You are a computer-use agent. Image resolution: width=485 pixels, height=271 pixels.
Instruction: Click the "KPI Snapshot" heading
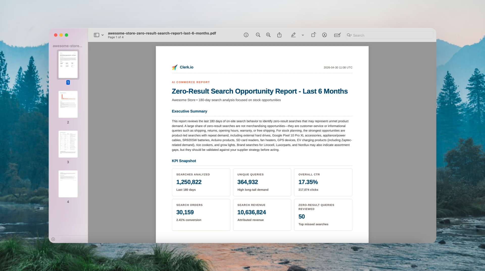[x=184, y=161]
